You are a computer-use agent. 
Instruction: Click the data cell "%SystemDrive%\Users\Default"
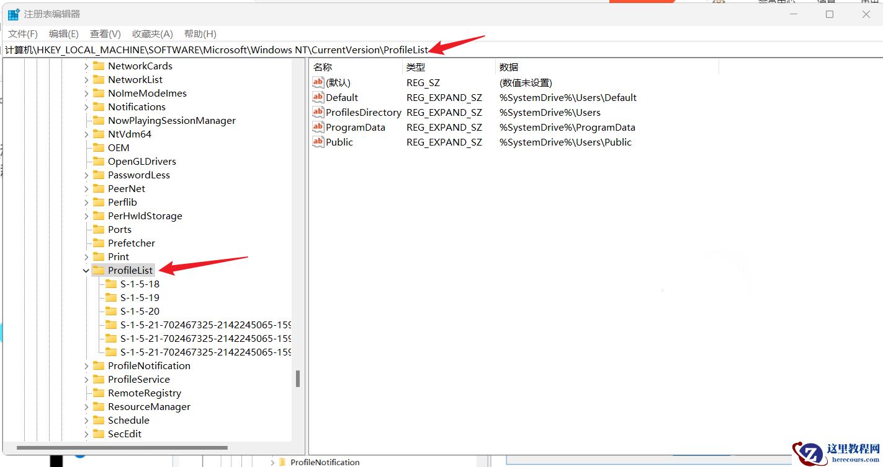(x=568, y=97)
